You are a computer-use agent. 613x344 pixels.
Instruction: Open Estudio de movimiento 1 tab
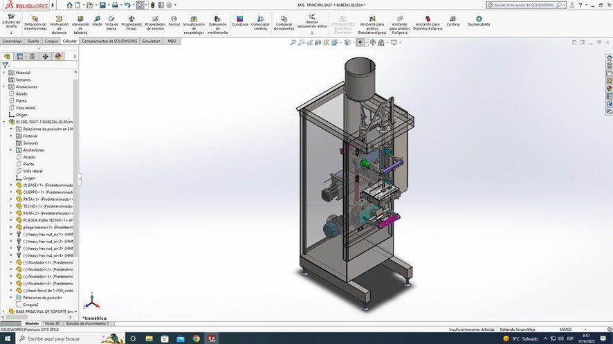point(88,324)
